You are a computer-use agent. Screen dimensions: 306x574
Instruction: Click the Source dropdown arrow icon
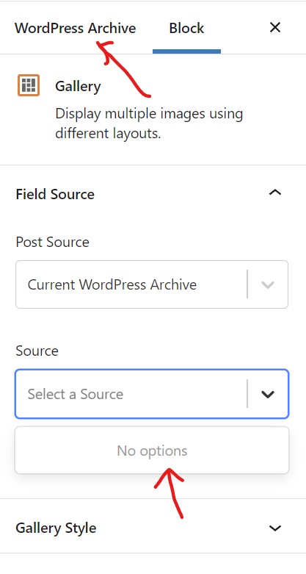[268, 394]
